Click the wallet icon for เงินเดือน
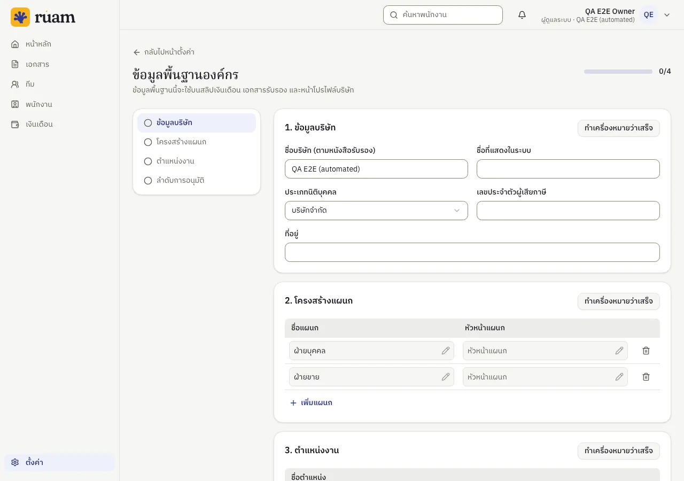This screenshot has width=684, height=481. 15,124
